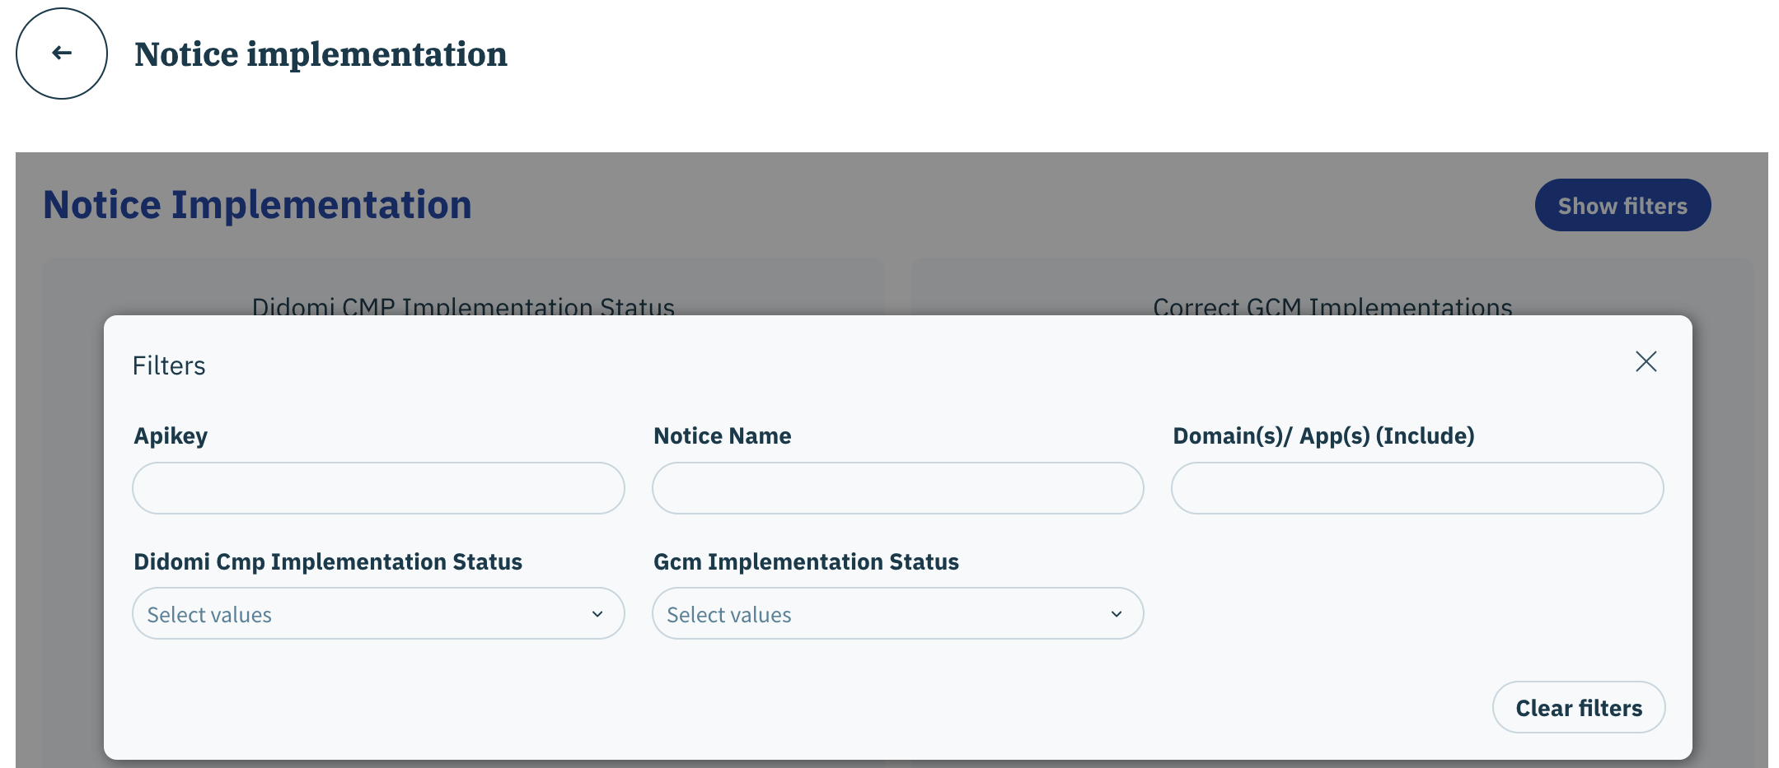Click the Gcm Implementation Status label
The width and height of the screenshot is (1779, 768).
(x=806, y=562)
